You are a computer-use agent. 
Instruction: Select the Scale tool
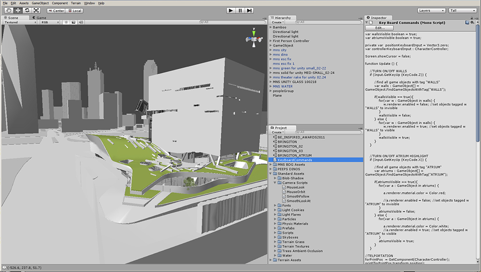[36, 10]
